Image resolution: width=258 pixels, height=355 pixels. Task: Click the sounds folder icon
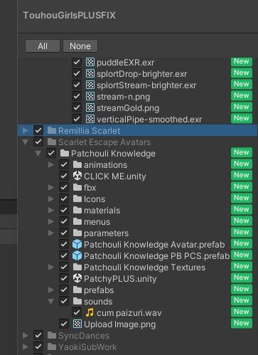(77, 301)
